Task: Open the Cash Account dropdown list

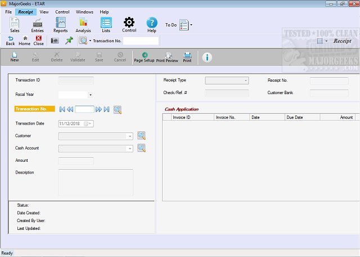Action: coord(130,148)
